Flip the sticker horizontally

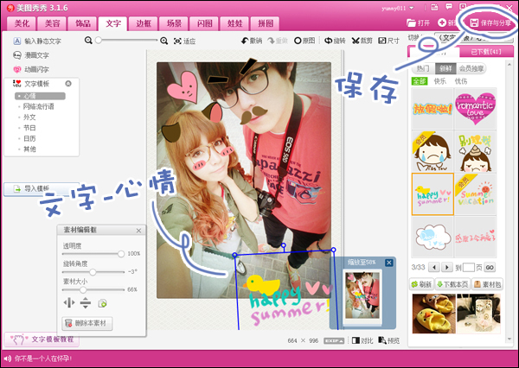(x=69, y=302)
